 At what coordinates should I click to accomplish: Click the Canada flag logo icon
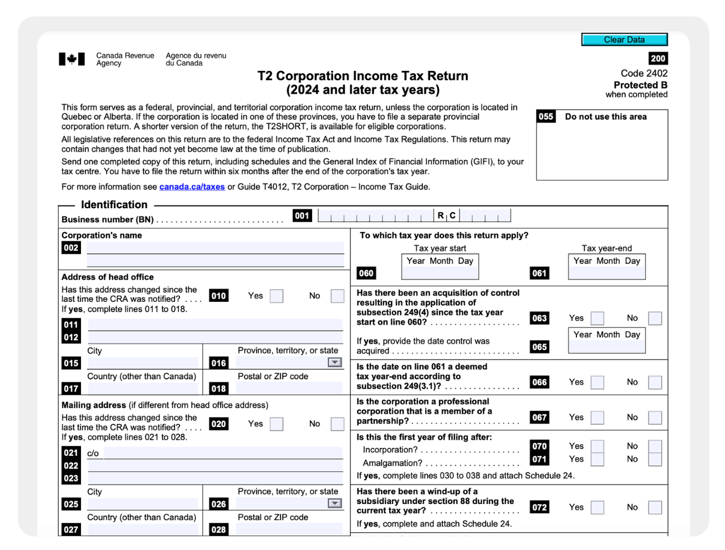tap(72, 59)
